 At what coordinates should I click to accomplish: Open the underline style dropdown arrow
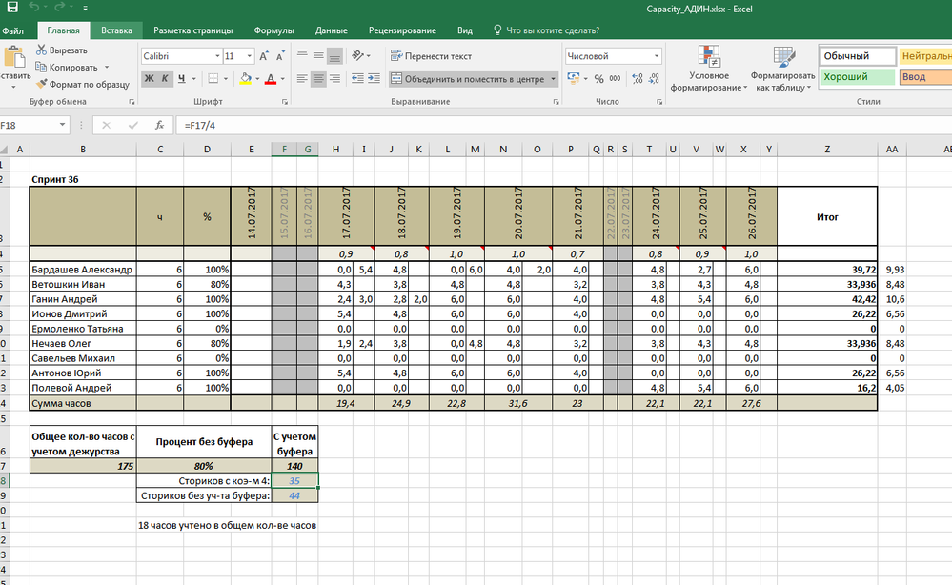(x=194, y=79)
